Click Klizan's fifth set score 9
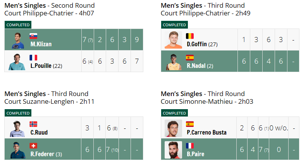301x162 pixels. [x=137, y=40]
